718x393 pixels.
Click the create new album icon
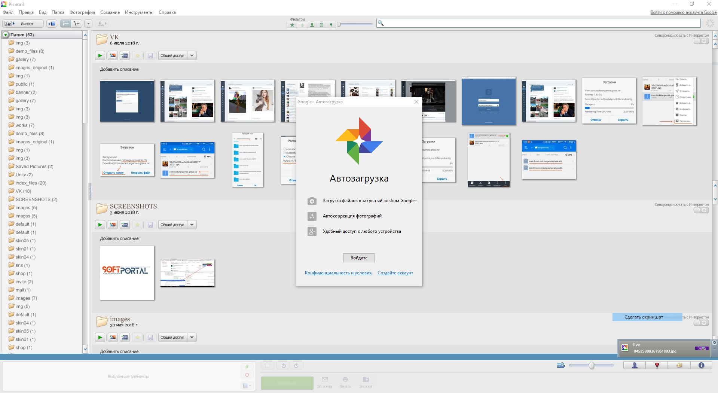pyautogui.click(x=52, y=24)
